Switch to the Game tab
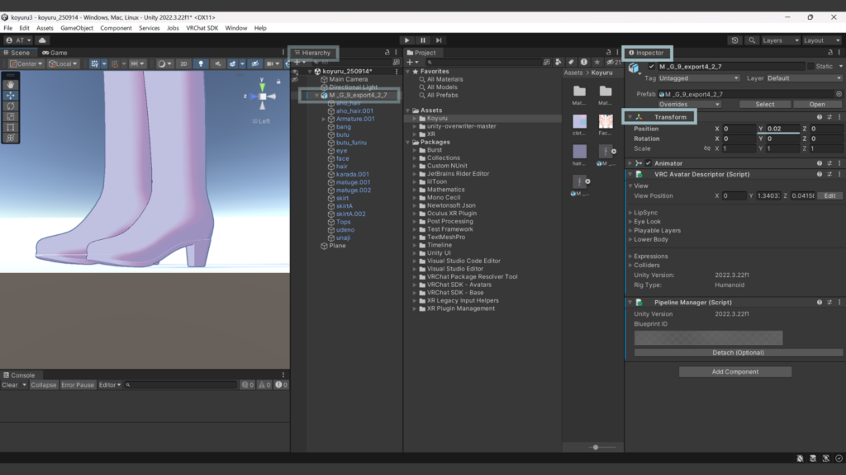Screen dimensions: 846x475 click(x=55, y=53)
